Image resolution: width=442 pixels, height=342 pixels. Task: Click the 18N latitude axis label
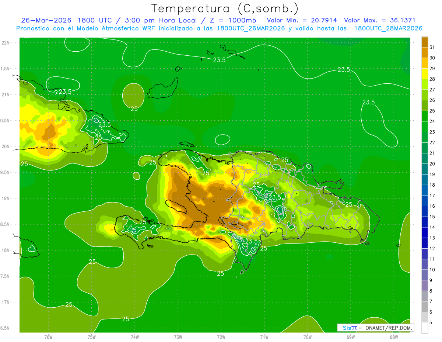click(x=5, y=250)
